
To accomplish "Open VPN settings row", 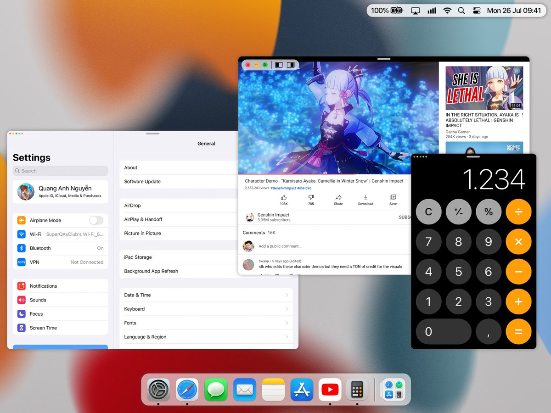I will tap(61, 262).
